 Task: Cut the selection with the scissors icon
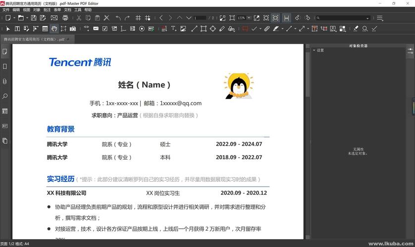(79, 18)
